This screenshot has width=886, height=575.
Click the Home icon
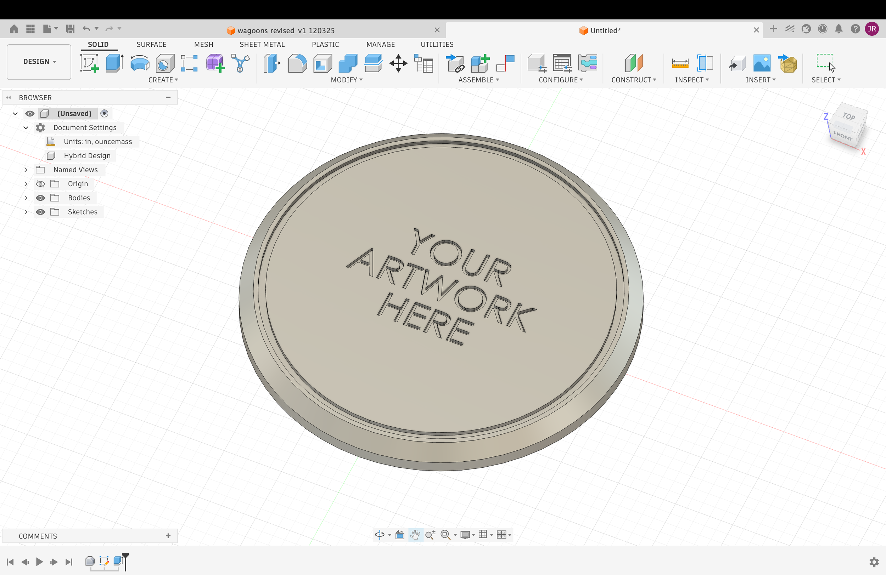pos(14,29)
